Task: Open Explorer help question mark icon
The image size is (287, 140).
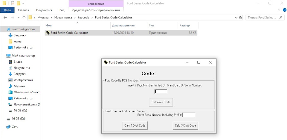Action: [x=284, y=10]
